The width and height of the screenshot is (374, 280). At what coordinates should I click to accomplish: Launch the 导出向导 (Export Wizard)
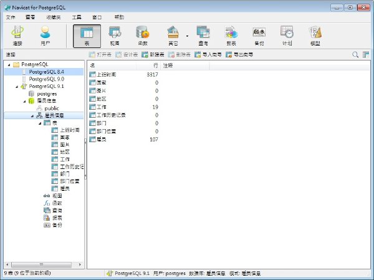coord(239,55)
